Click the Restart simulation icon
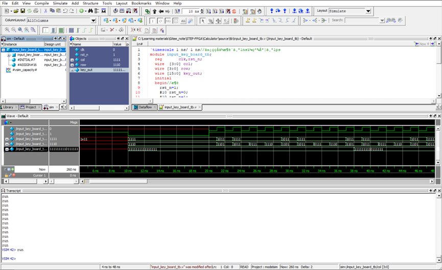442x270 pixels. pyautogui.click(x=177, y=11)
